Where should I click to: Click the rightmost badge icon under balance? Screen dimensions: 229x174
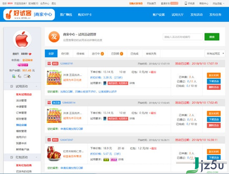coord(27,76)
